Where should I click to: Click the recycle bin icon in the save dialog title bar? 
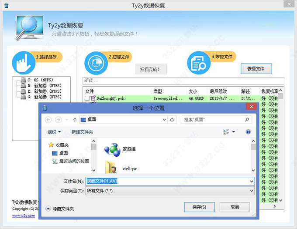point(45,108)
